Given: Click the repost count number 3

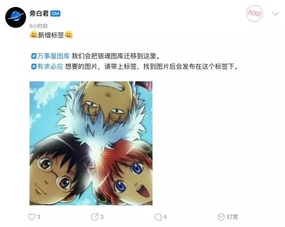Looking at the screenshot, I should [102, 217].
